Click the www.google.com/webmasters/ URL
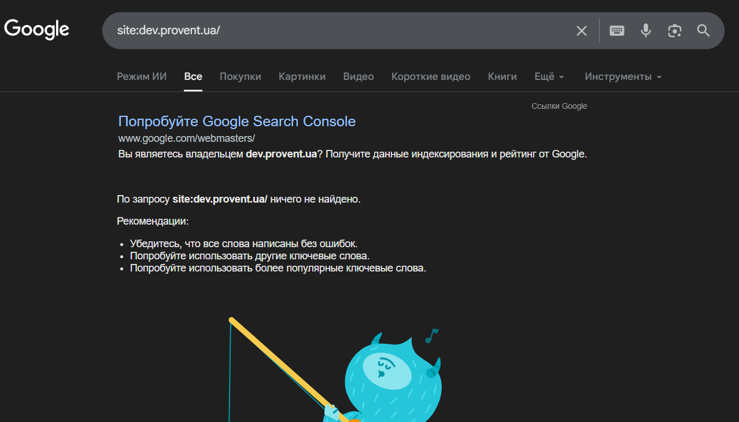The width and height of the screenshot is (739, 422). pyautogui.click(x=186, y=138)
